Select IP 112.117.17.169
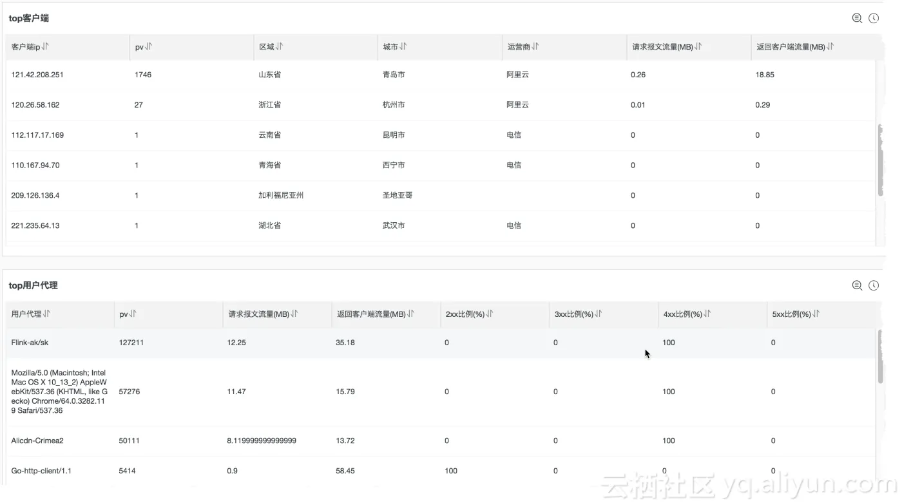The image size is (902, 503). [37, 135]
